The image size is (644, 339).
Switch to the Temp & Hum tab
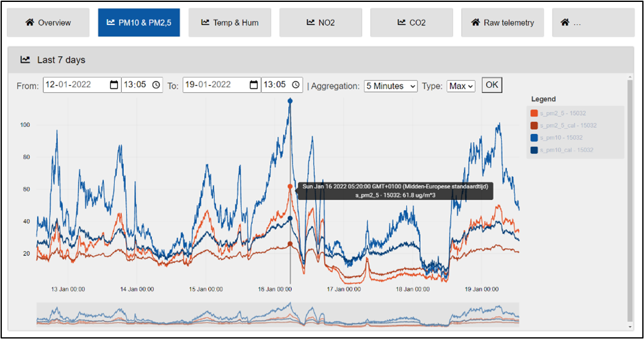click(x=230, y=22)
